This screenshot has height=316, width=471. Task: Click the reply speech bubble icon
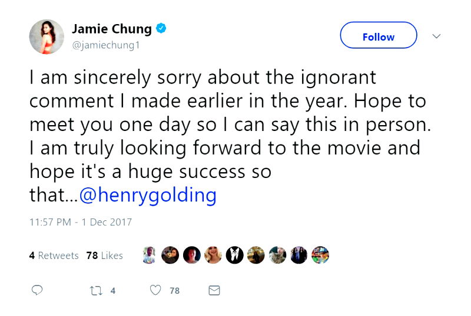[37, 290]
